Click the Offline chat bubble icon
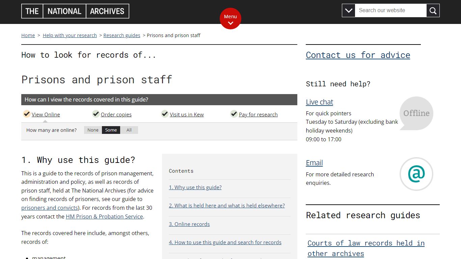 [x=416, y=113]
